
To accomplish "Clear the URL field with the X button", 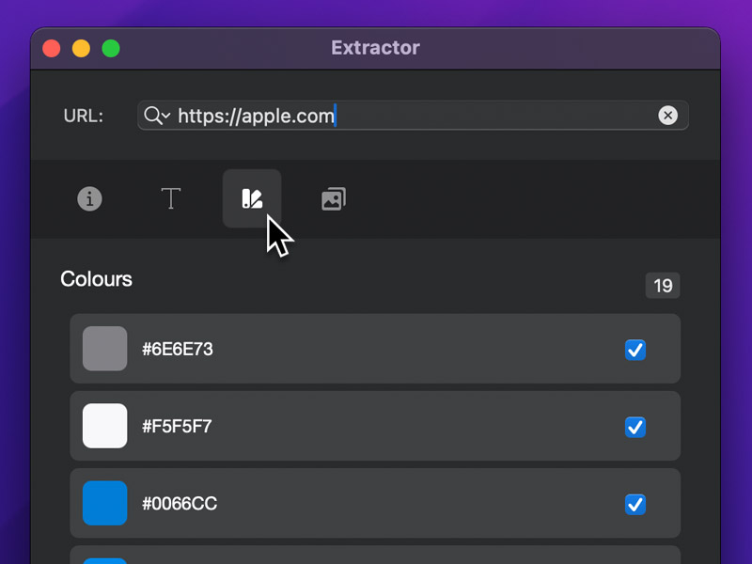I will tap(667, 116).
